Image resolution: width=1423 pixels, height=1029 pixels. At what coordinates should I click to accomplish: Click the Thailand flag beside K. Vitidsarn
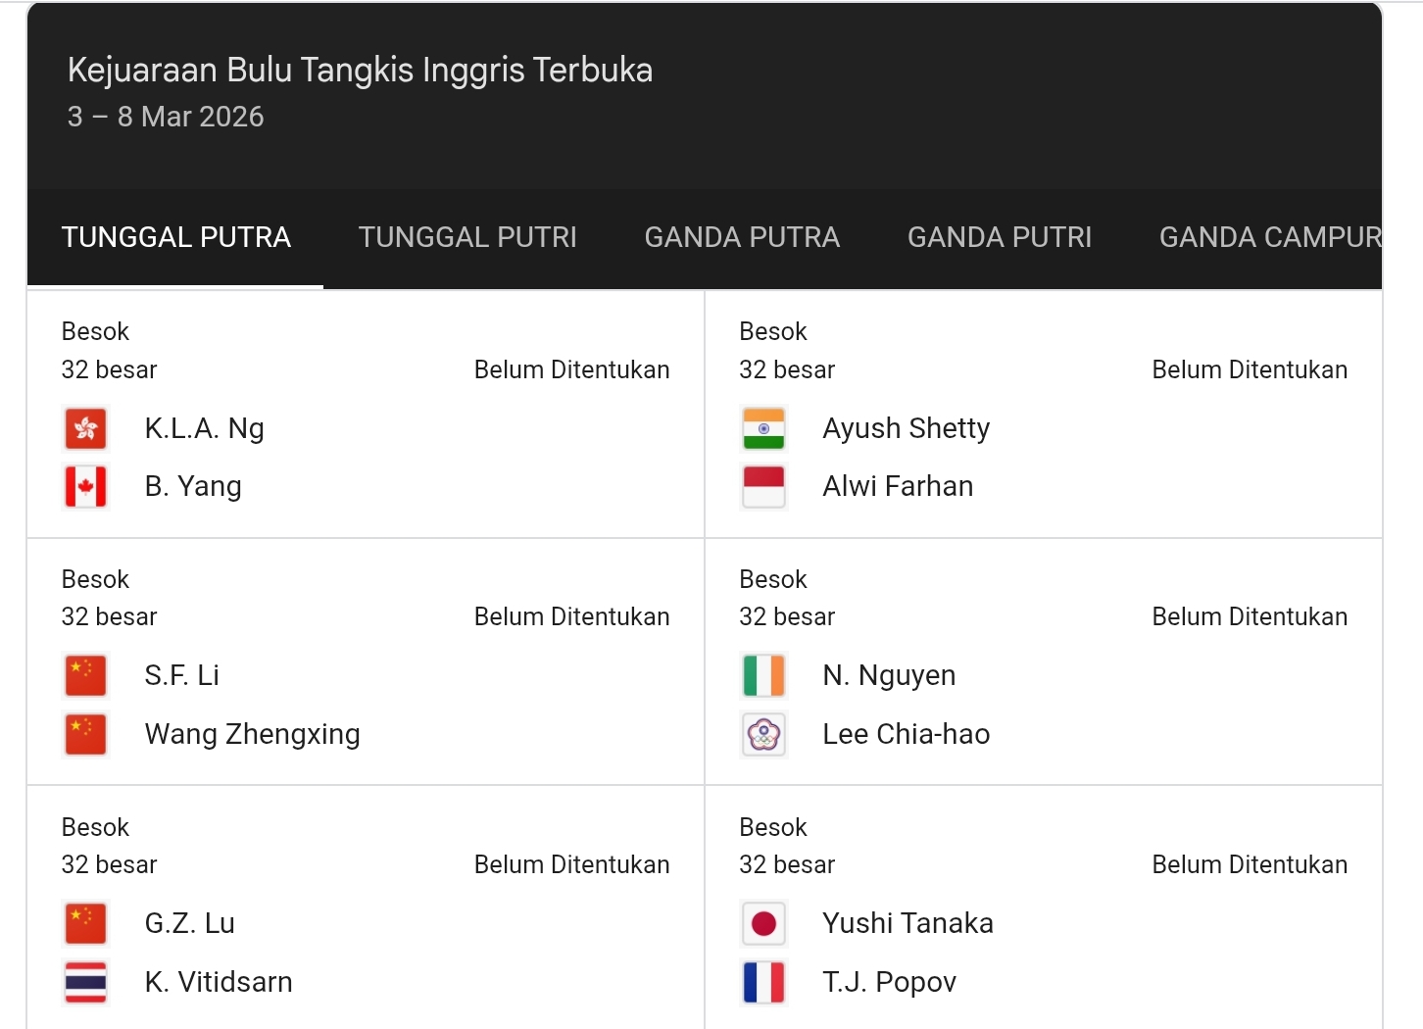85,982
